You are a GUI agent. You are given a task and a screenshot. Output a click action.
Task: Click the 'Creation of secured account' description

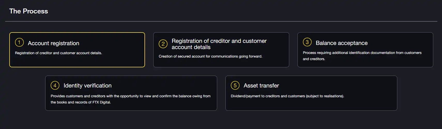tap(210, 56)
